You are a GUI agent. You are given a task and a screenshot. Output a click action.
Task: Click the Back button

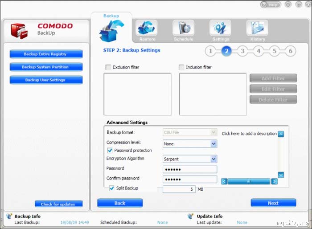[120, 203]
